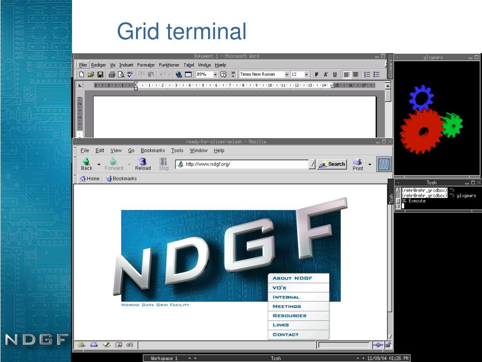The height and width of the screenshot is (362, 482).
Task: Open Forward history dropdown arrow in Mozilla
Action: tap(129, 165)
